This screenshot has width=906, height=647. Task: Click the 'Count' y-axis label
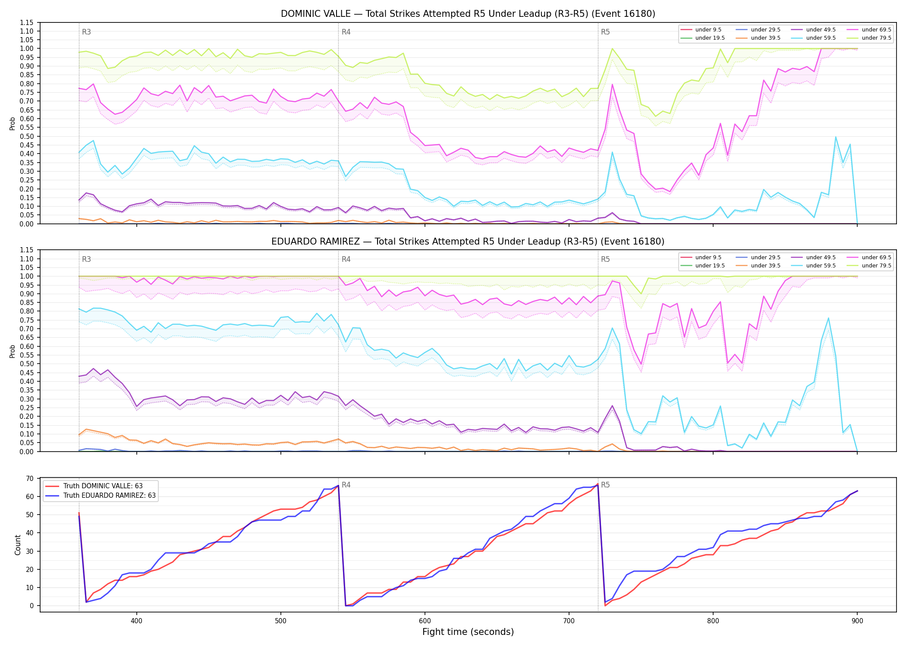(18, 545)
